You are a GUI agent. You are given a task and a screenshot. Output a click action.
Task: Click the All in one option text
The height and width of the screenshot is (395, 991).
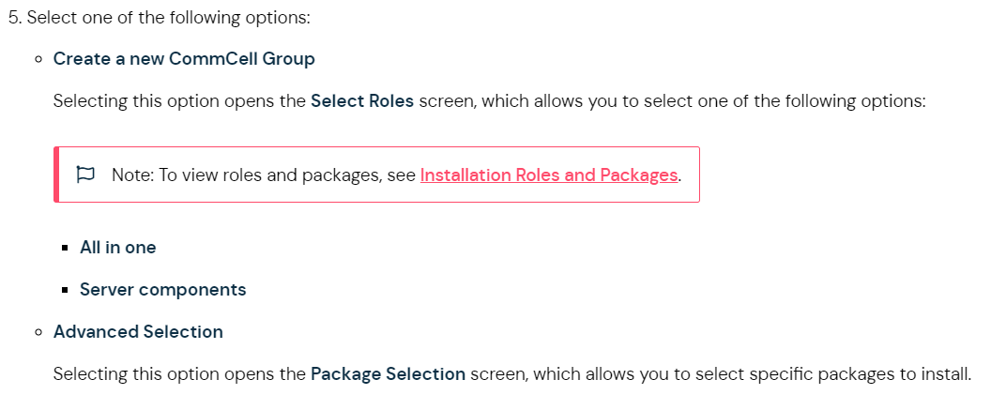pos(117,247)
